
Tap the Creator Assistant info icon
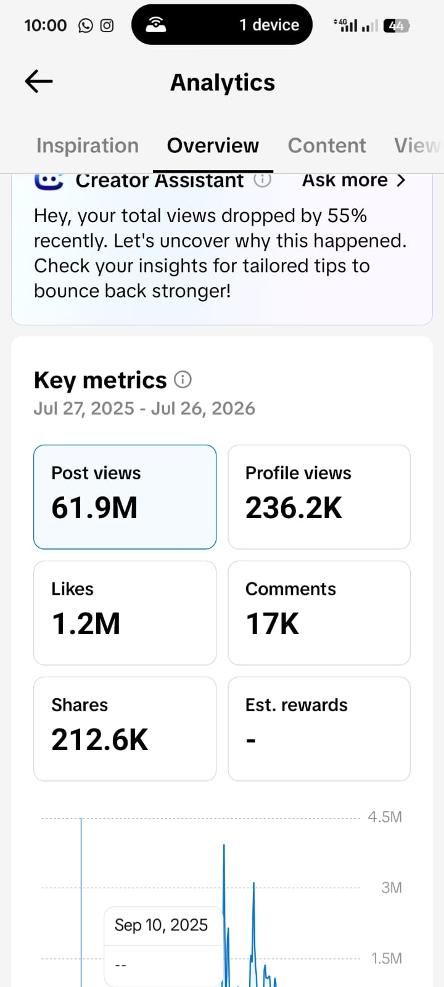pyautogui.click(x=263, y=180)
